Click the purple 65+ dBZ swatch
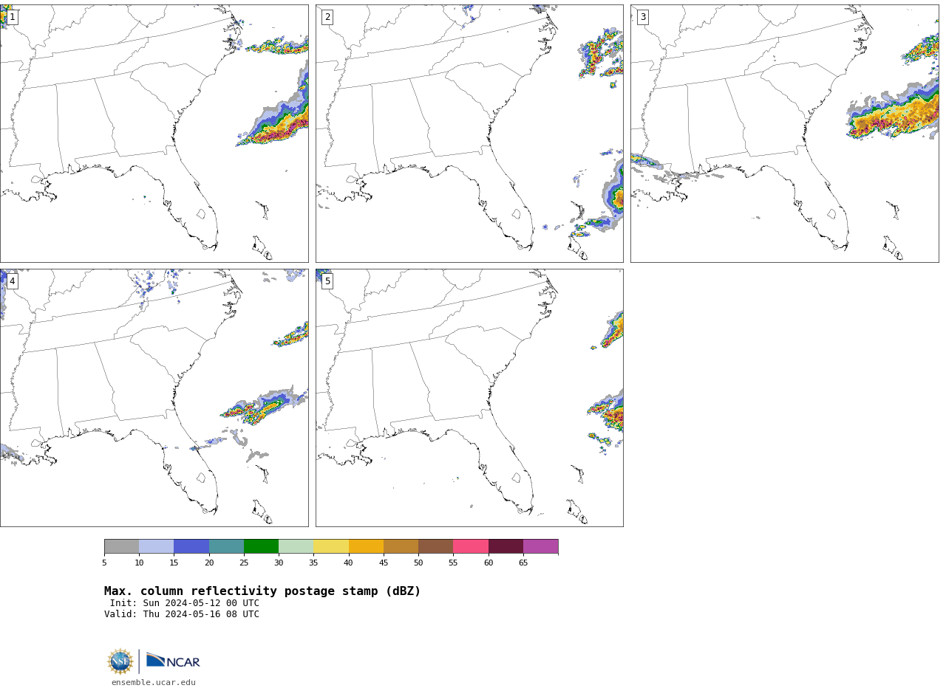This screenshot has width=946, height=691. click(541, 546)
